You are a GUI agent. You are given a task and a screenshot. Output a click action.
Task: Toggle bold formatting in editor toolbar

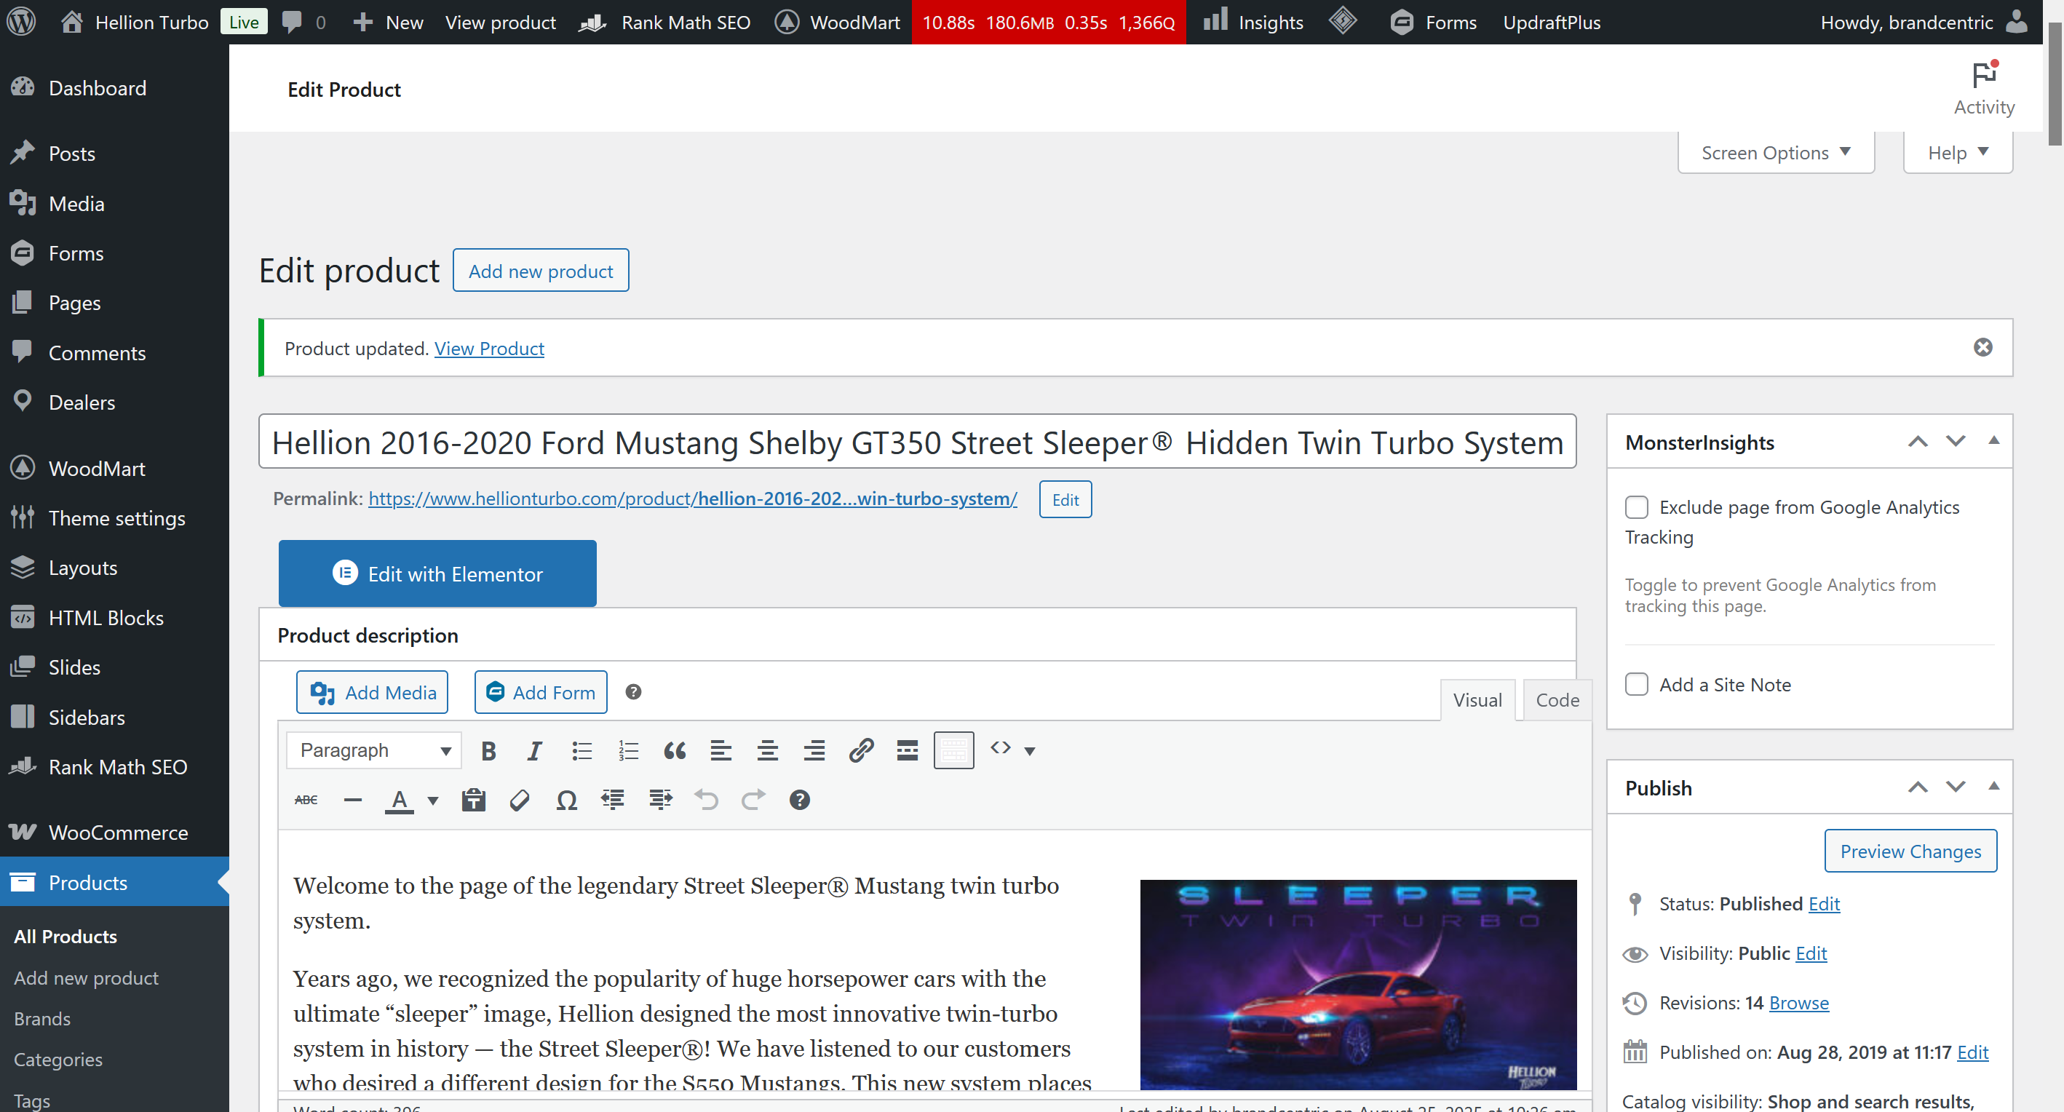[x=488, y=751]
